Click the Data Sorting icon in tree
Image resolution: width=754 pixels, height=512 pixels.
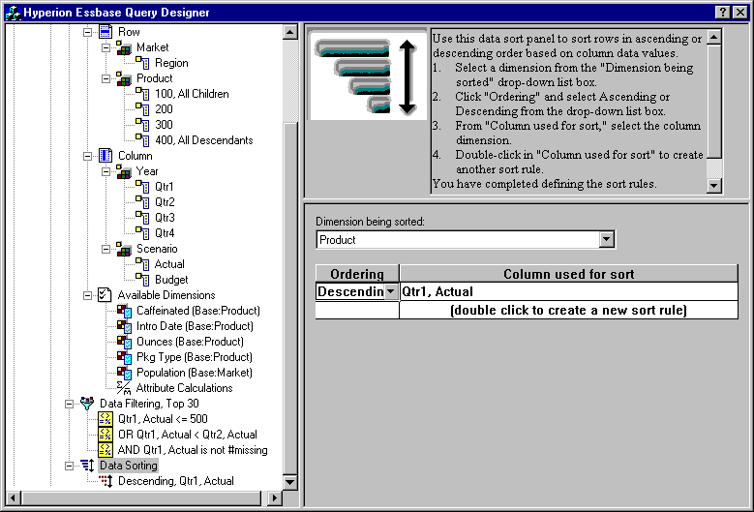[88, 466]
